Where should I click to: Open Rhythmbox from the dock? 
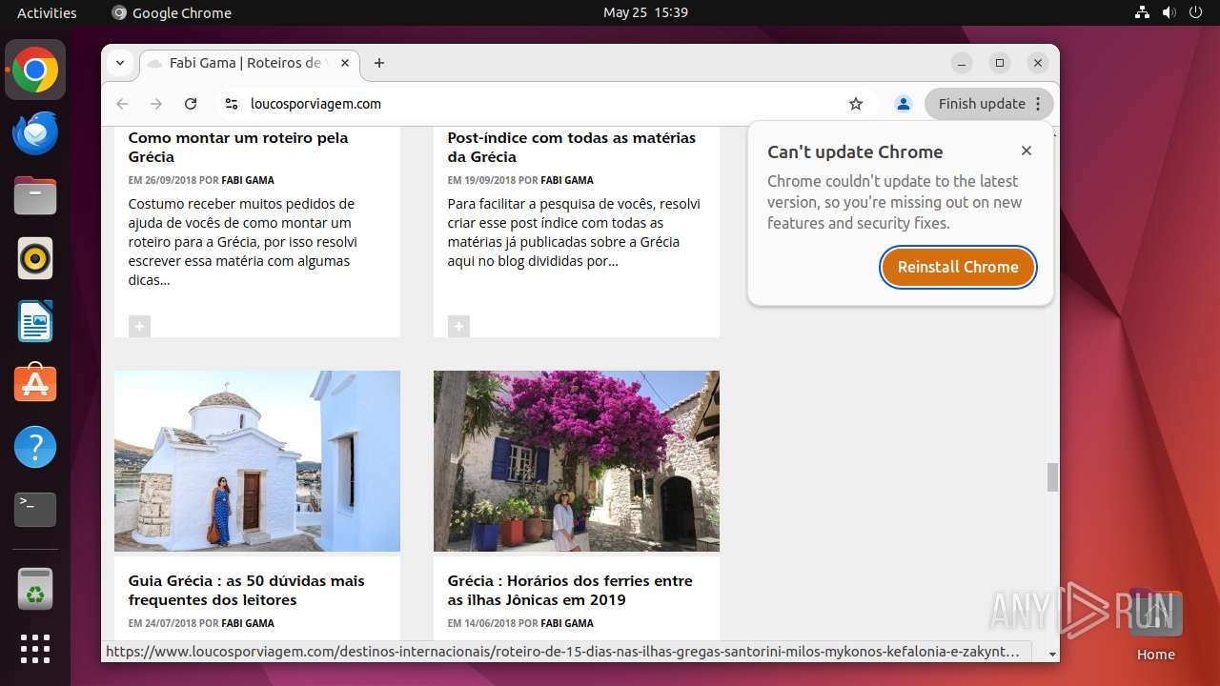(35, 258)
